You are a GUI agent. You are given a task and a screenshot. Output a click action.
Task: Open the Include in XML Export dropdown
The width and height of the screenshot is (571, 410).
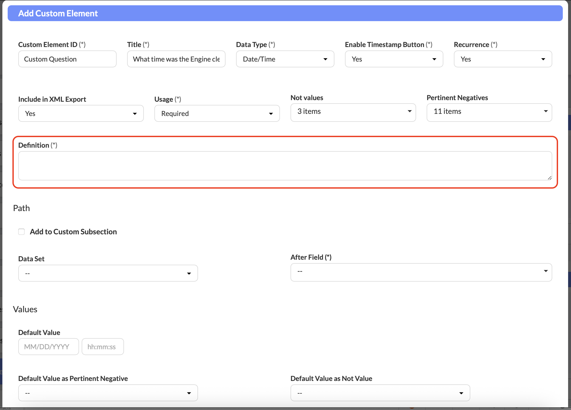pos(81,114)
